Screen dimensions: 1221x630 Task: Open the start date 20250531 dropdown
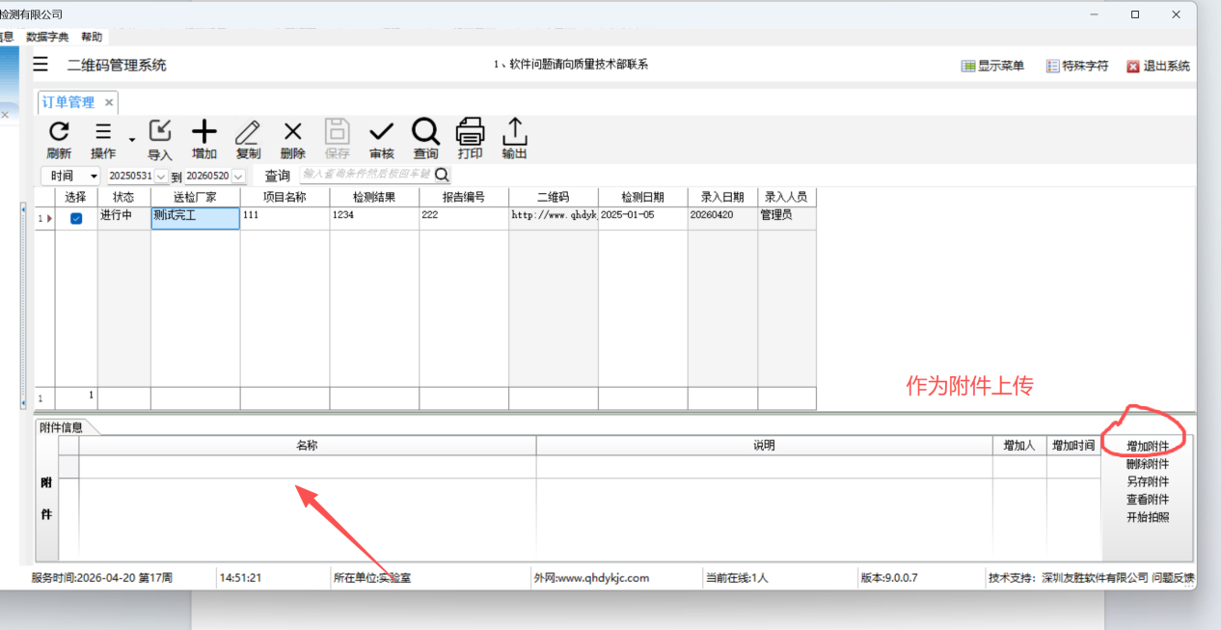161,177
